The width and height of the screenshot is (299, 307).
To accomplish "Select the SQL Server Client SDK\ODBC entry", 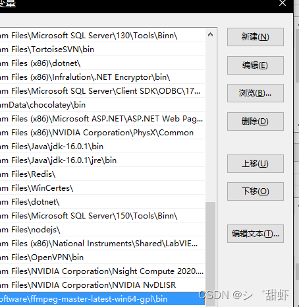I will point(102,91).
